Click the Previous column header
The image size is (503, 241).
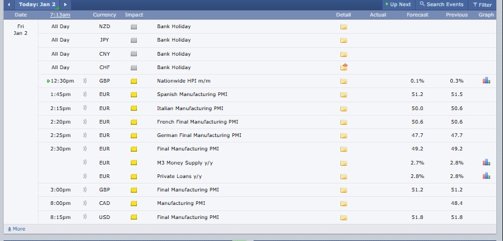[457, 15]
